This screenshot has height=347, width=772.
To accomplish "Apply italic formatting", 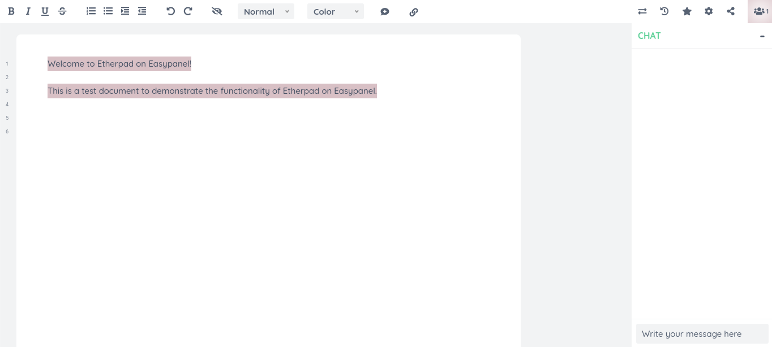I will (28, 11).
